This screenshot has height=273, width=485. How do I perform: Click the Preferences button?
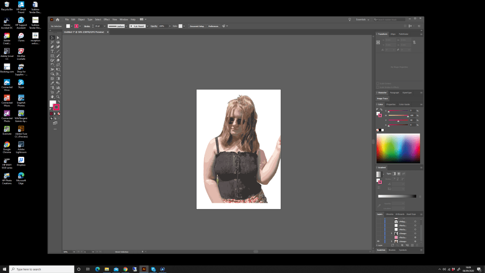click(213, 26)
